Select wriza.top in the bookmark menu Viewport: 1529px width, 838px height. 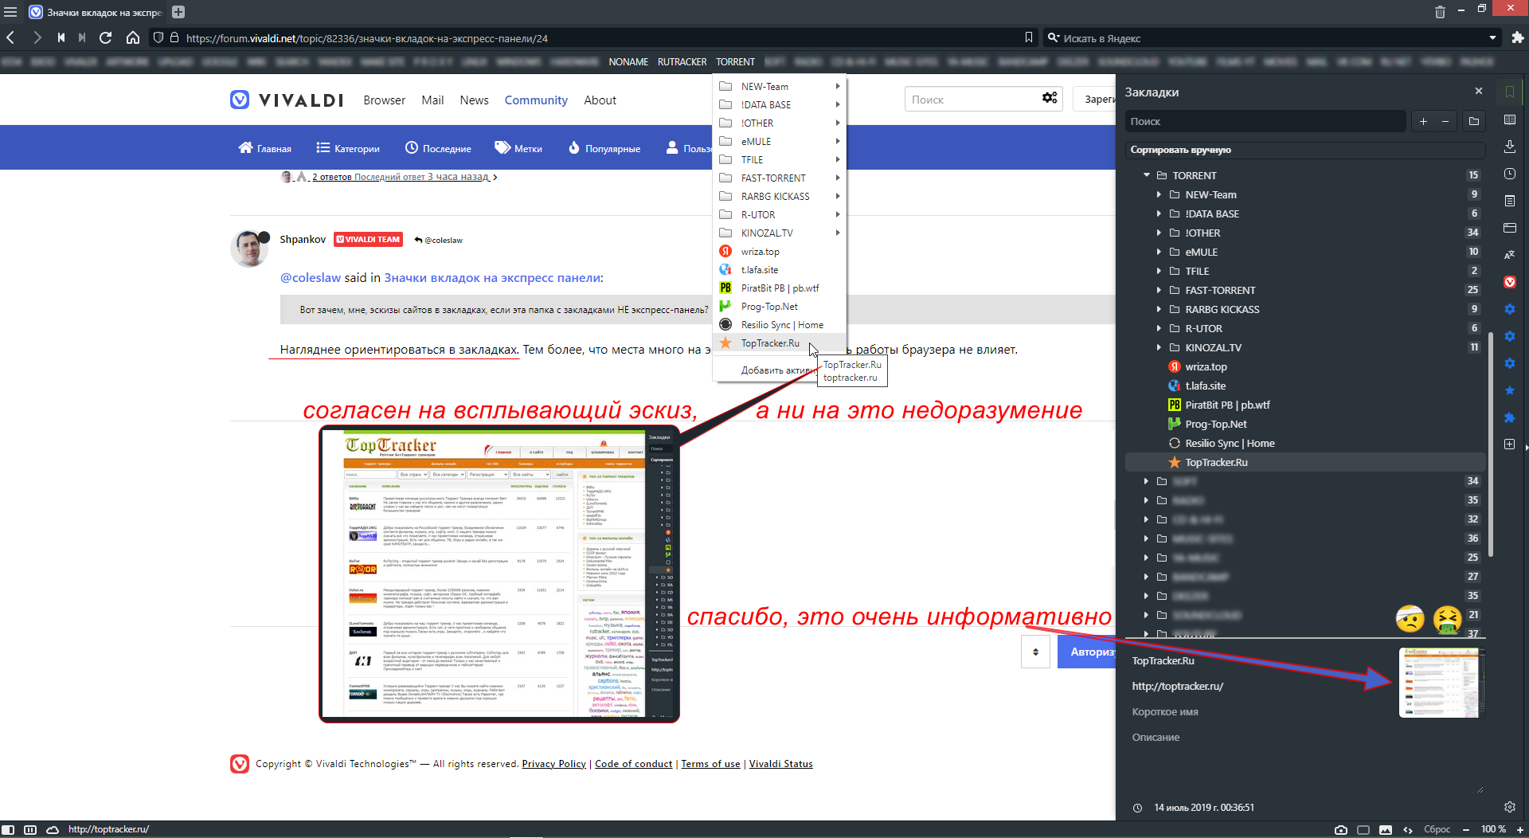(x=780, y=251)
